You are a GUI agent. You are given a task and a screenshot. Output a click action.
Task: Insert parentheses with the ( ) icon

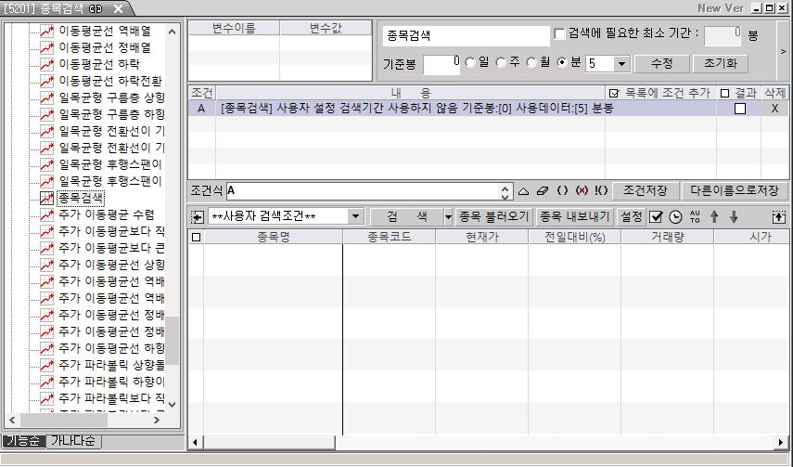pyautogui.click(x=562, y=191)
